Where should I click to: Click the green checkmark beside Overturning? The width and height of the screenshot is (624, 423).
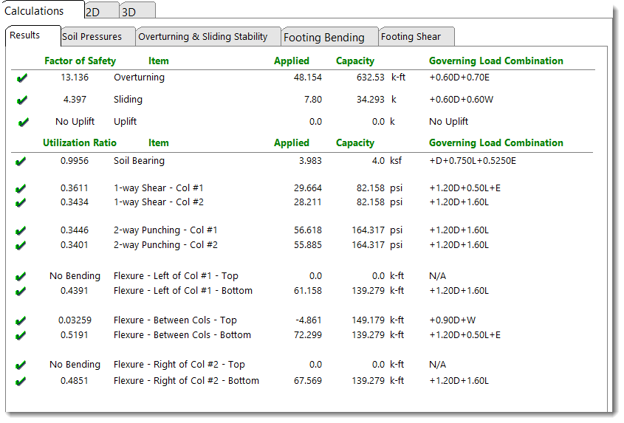pos(22,78)
